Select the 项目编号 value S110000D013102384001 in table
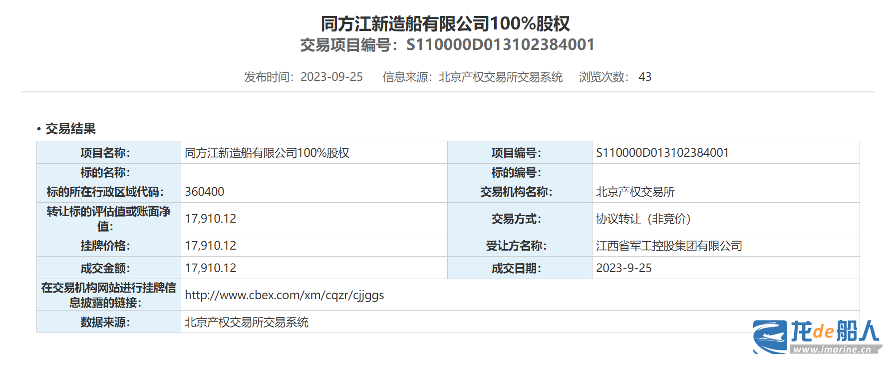The width and height of the screenshot is (895, 366). pos(662,153)
